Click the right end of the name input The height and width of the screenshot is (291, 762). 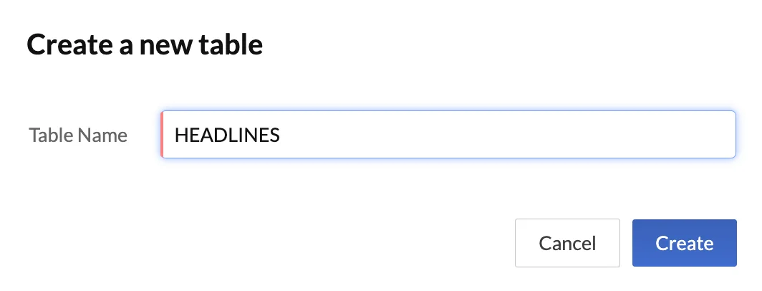723,135
